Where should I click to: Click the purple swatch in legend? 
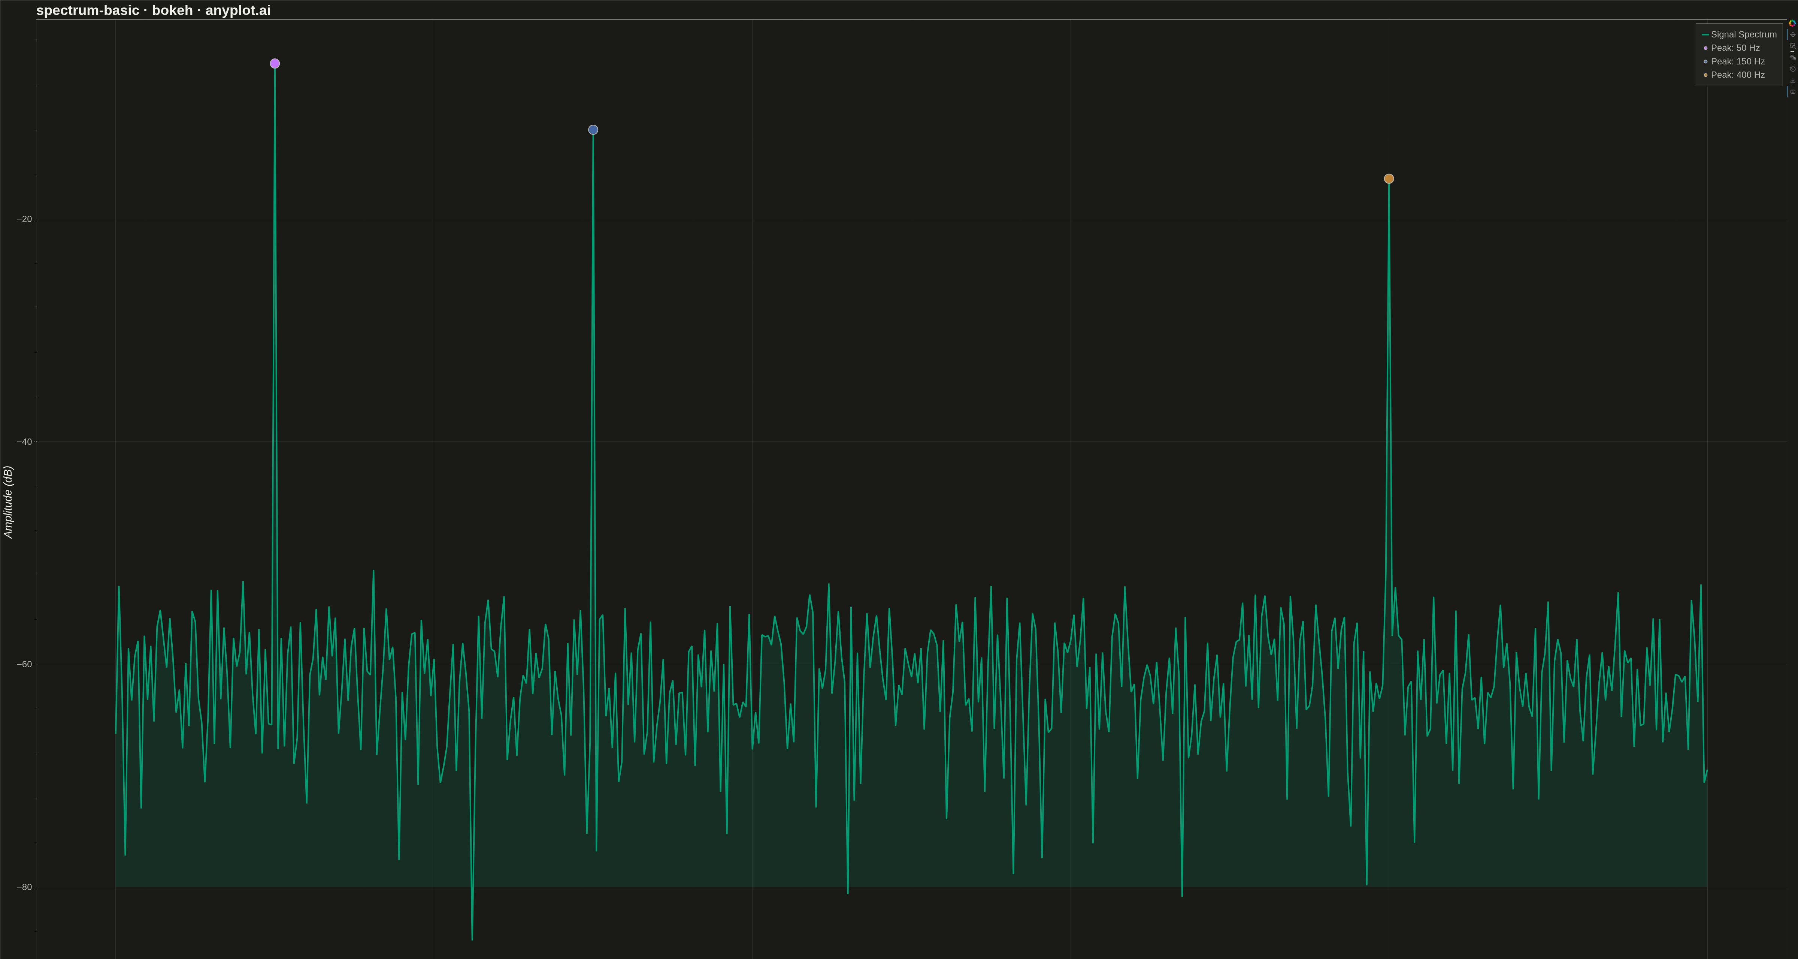click(1706, 48)
